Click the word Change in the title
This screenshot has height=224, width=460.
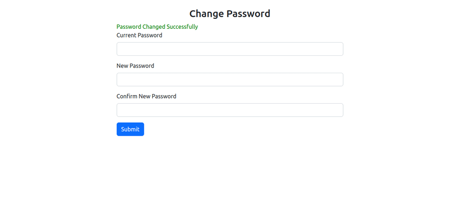206,14
